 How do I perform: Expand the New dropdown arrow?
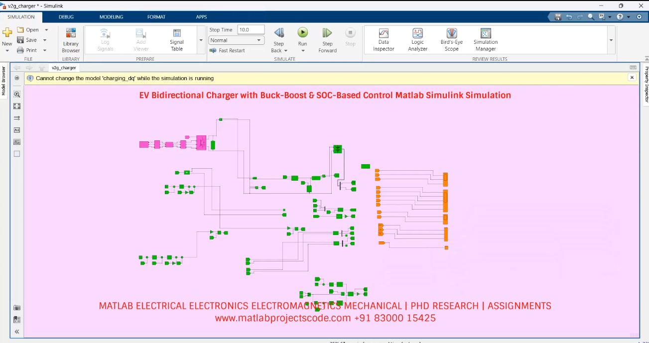coord(7,51)
